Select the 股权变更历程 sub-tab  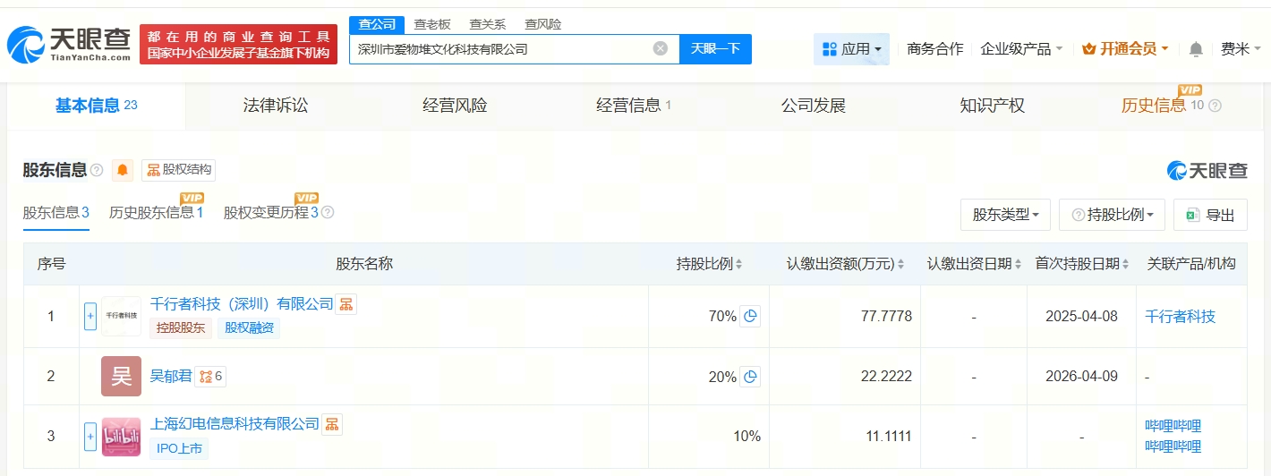271,212
